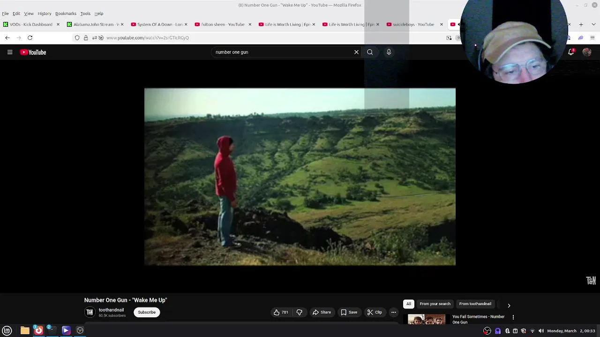Open Firefox View menu
600x337 pixels.
(29, 14)
